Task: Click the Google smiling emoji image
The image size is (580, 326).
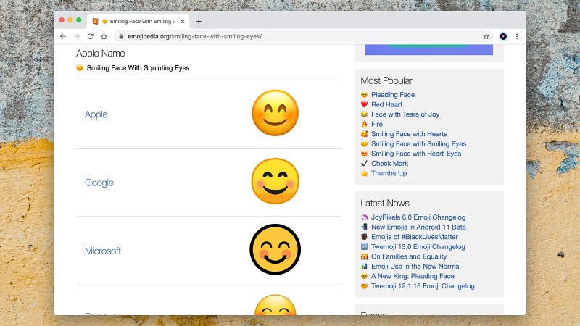Action: (275, 181)
